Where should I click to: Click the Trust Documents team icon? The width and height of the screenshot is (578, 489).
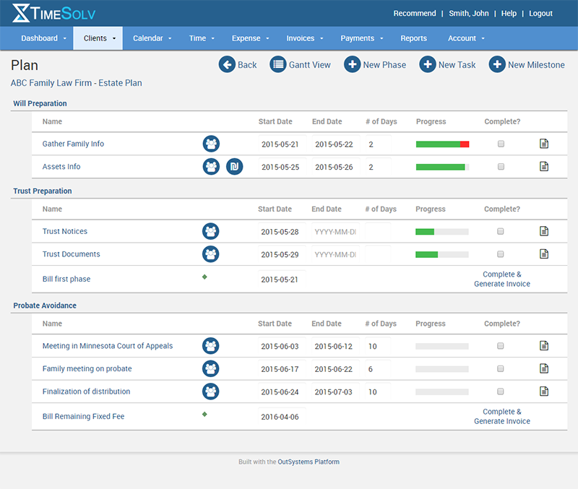tap(210, 254)
